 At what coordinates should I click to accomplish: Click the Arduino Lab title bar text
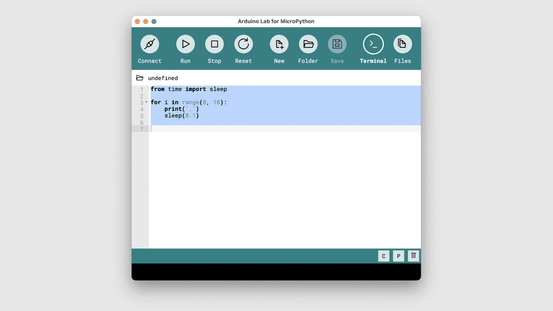(276, 21)
